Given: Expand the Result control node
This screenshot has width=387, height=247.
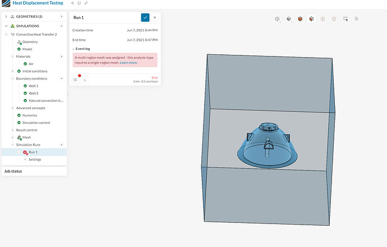Looking at the screenshot, I should click(12, 130).
